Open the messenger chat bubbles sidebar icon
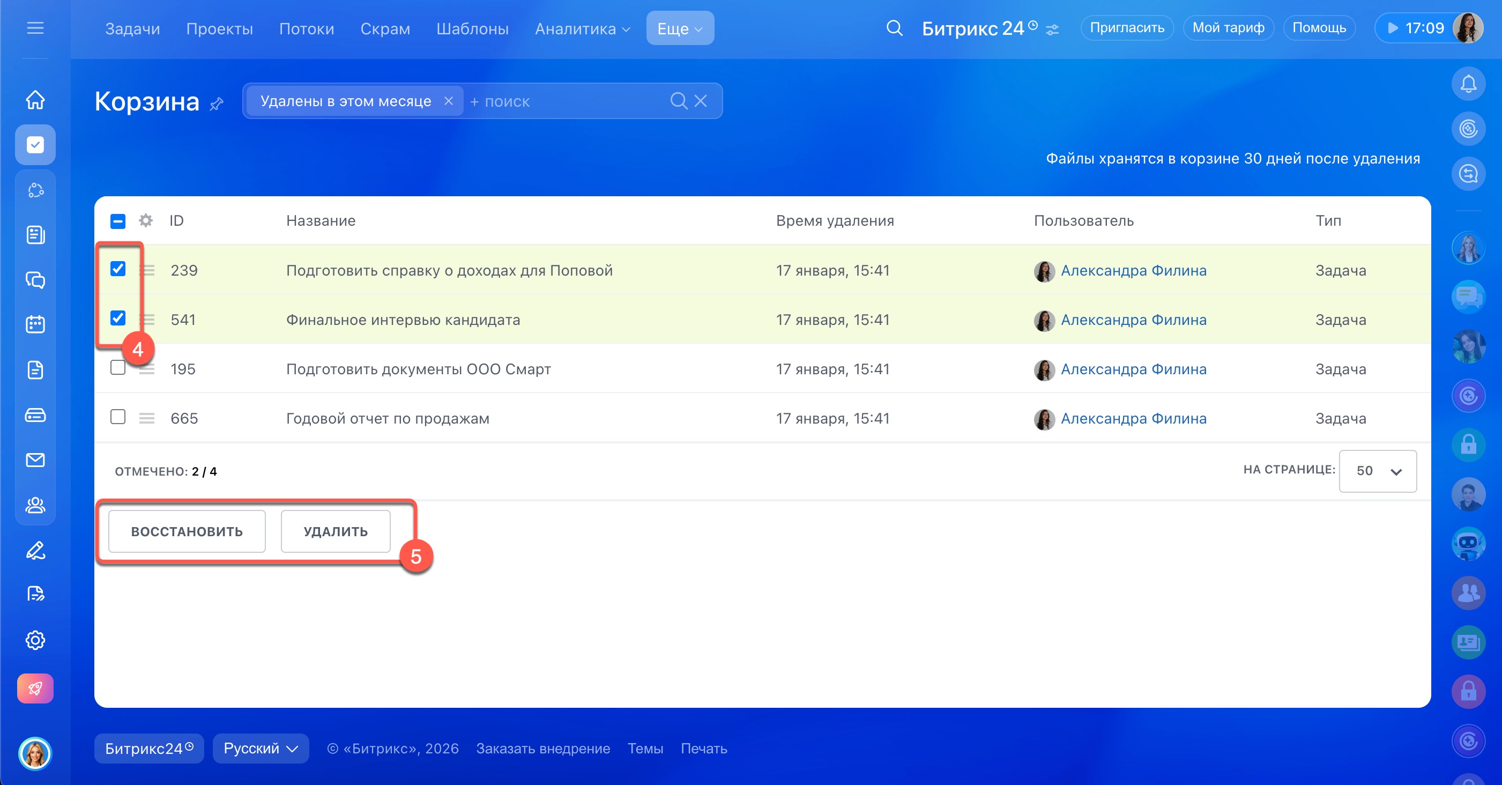The height and width of the screenshot is (785, 1502). [x=35, y=280]
